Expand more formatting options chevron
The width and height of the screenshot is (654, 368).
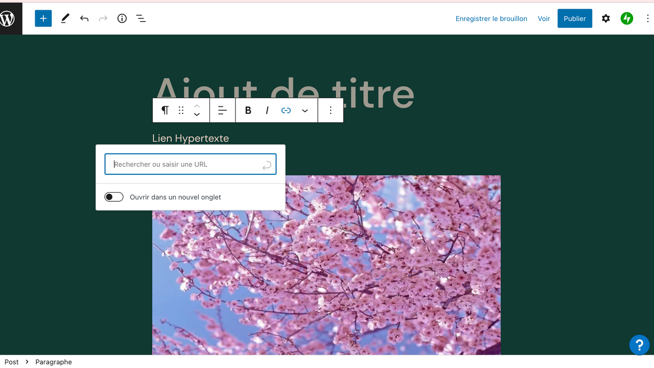pos(305,110)
